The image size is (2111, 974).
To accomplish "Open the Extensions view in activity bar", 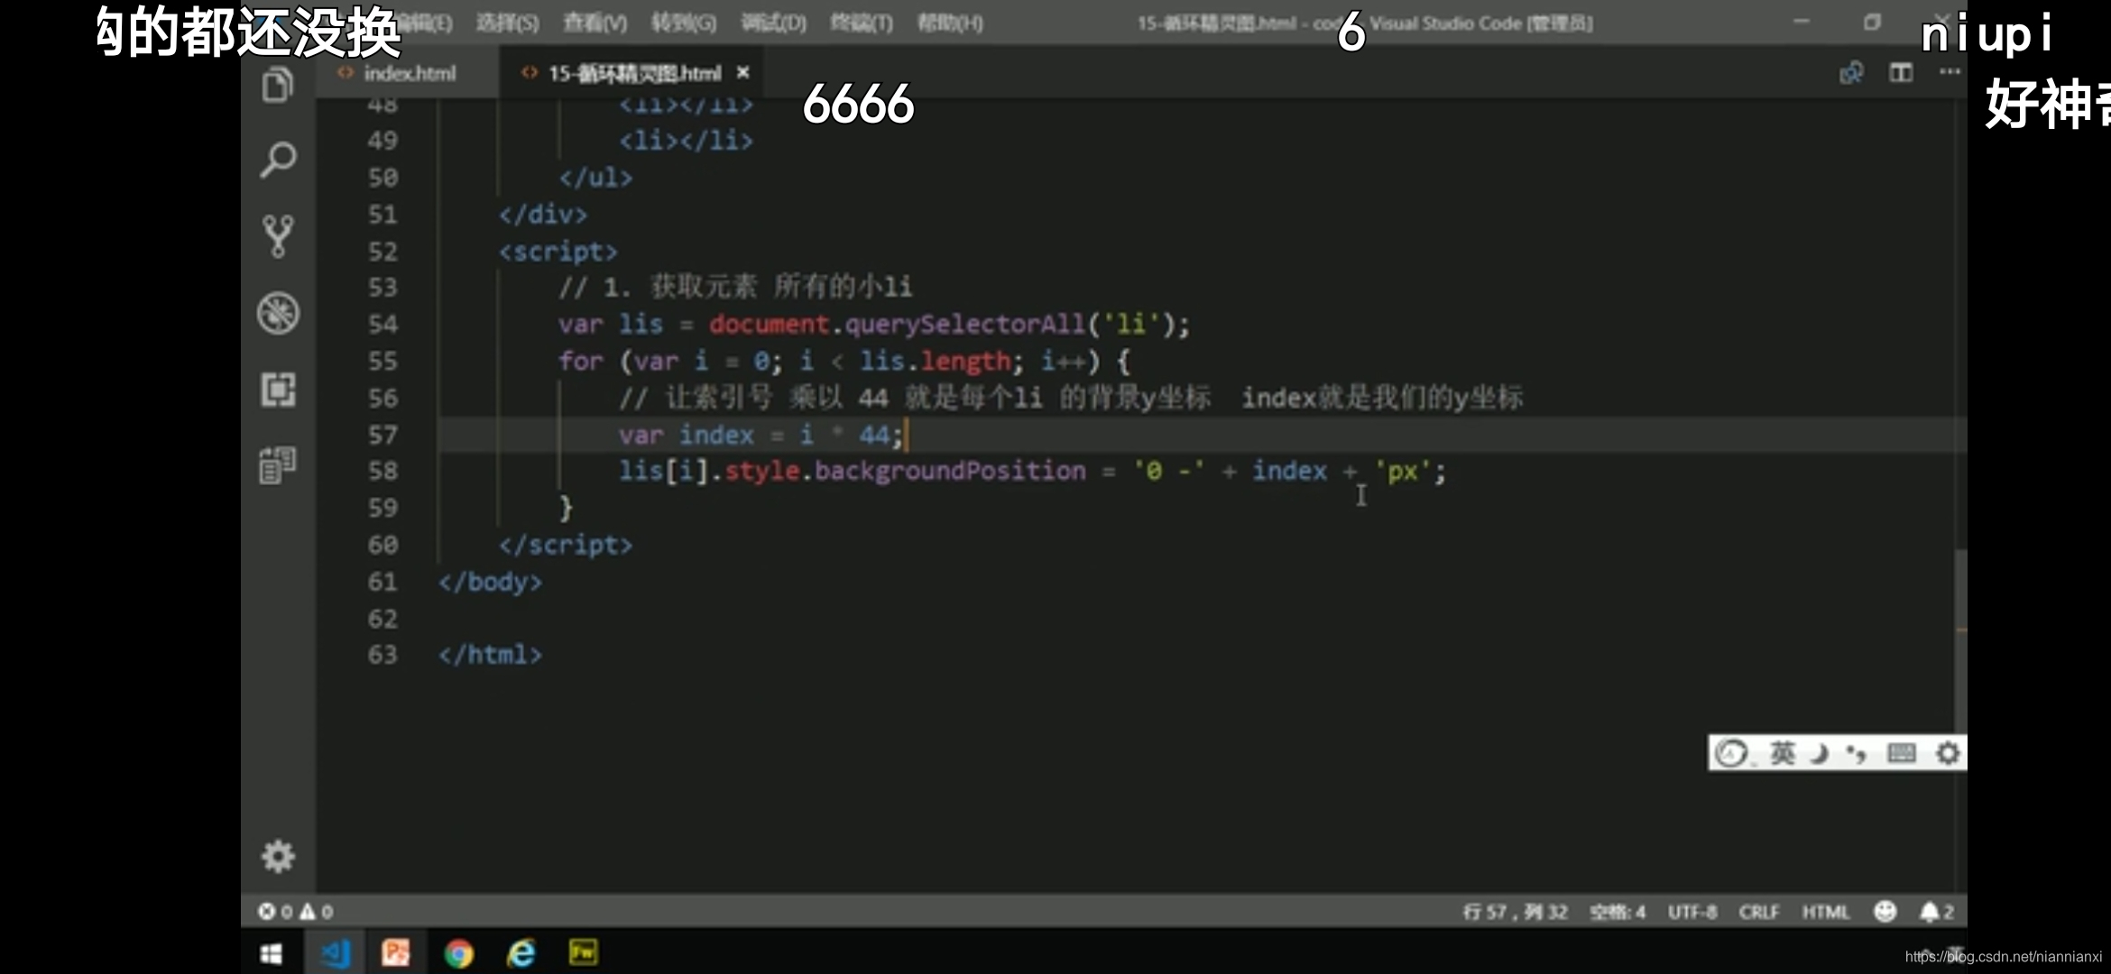I will click(x=278, y=390).
